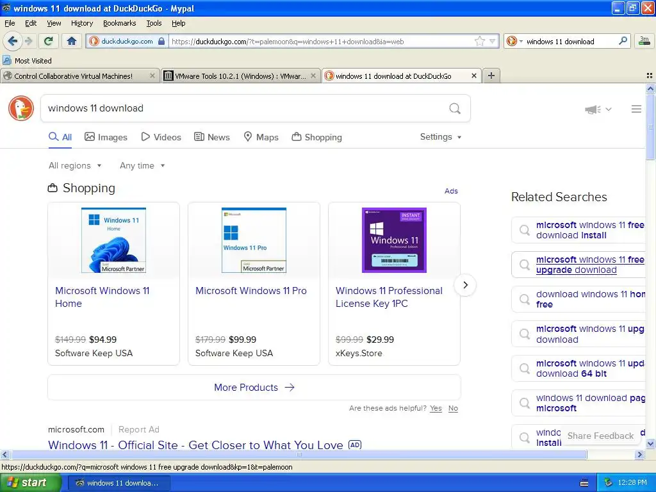Select the Shopping search category
This screenshot has width=656, height=492.
(x=316, y=137)
